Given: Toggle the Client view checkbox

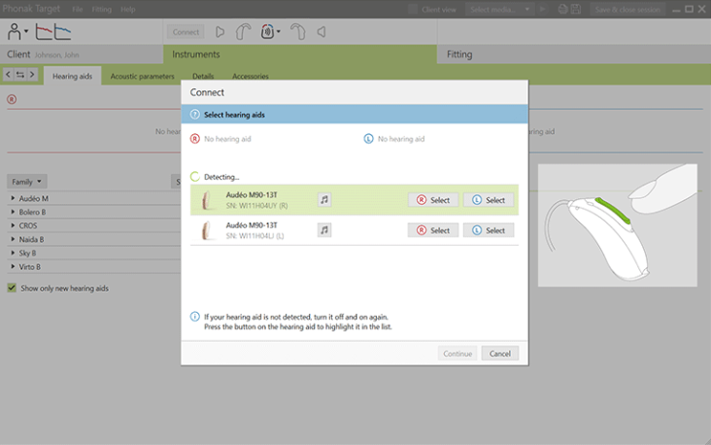Looking at the screenshot, I should (413, 9).
